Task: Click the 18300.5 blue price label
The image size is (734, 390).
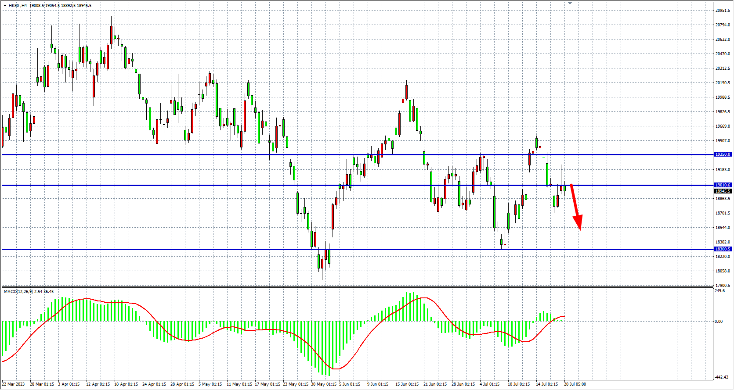Action: point(722,249)
